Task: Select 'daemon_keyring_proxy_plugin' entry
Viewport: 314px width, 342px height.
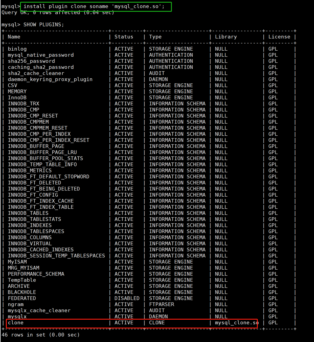Action: pos(50,79)
